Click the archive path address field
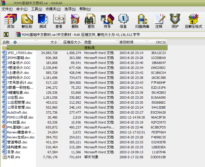 coord(110,35)
